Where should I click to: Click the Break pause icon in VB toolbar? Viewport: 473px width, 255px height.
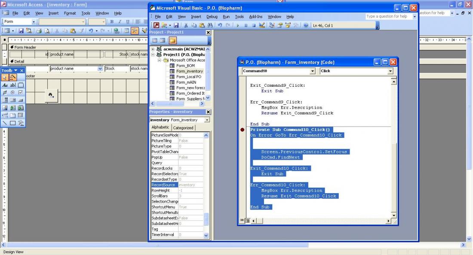(246, 25)
